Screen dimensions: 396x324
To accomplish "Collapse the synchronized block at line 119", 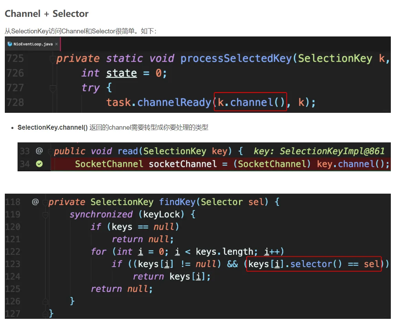I will coord(45,215).
